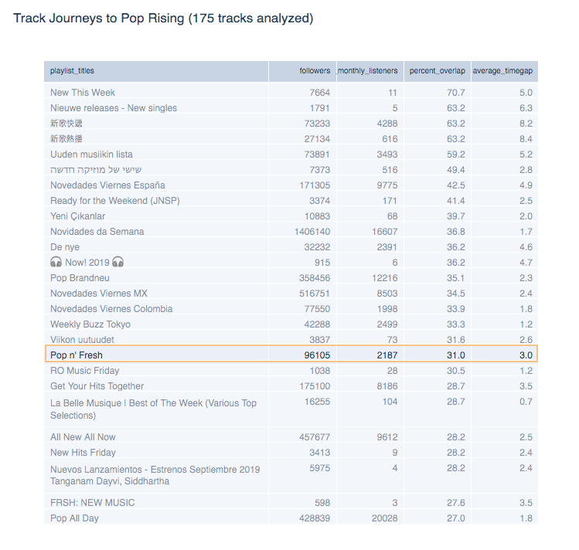Click the average_timegap column header
This screenshot has width=579, height=550.
click(502, 71)
